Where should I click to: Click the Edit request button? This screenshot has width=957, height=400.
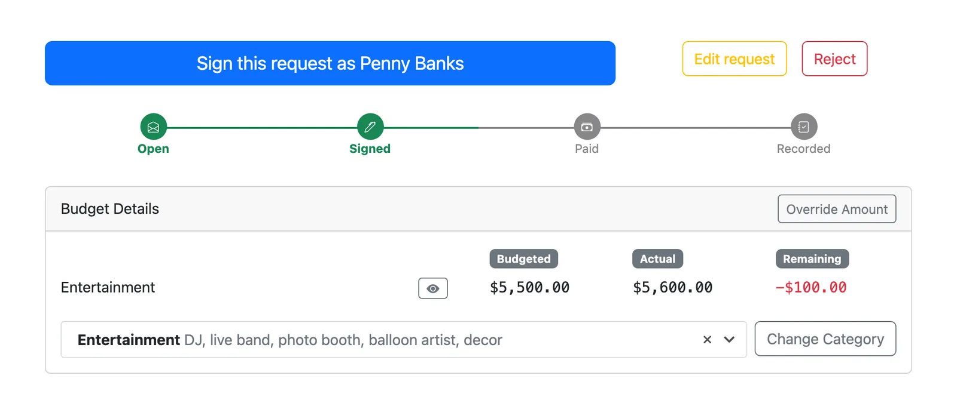(x=734, y=59)
